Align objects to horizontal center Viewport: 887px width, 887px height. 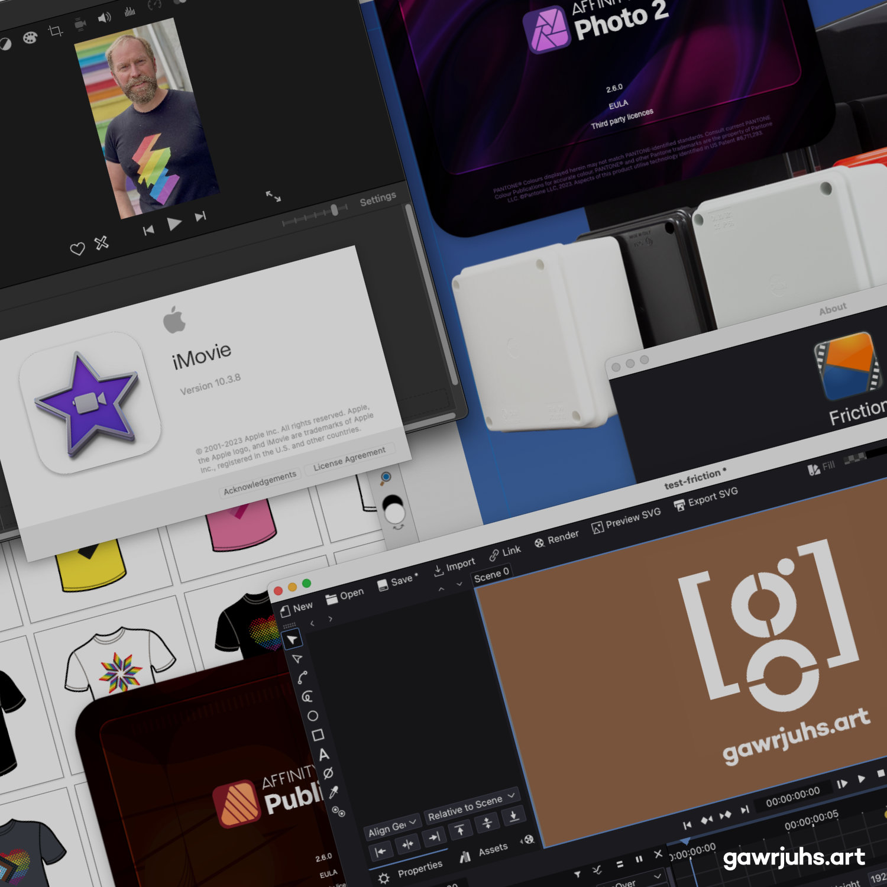(407, 844)
